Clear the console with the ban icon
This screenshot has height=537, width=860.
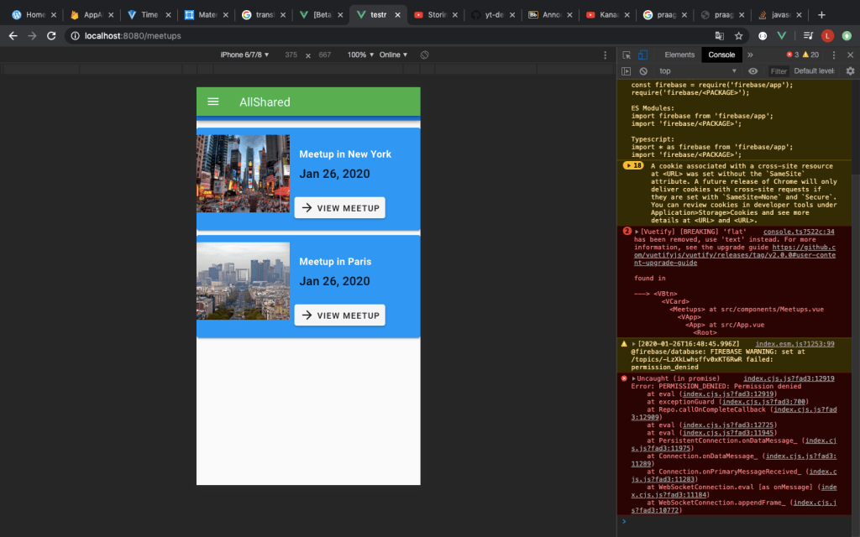(643, 71)
